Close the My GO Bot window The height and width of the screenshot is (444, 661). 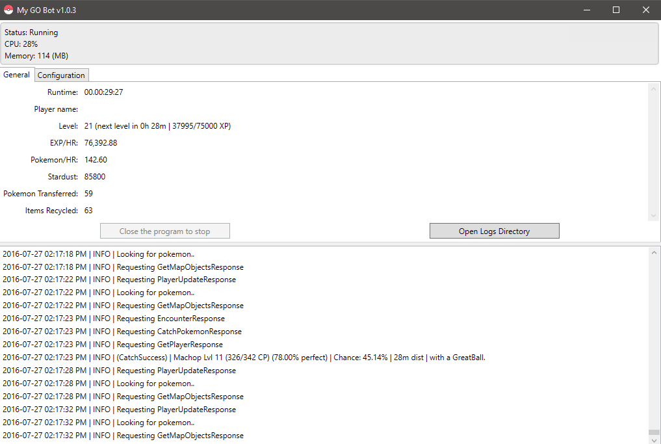pos(645,10)
